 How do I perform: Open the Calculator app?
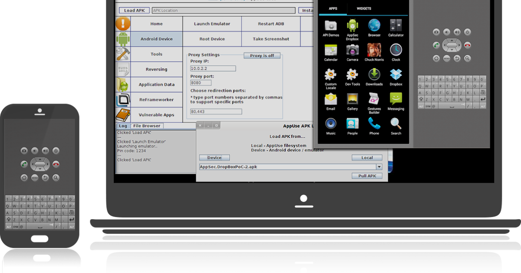pyautogui.click(x=396, y=28)
